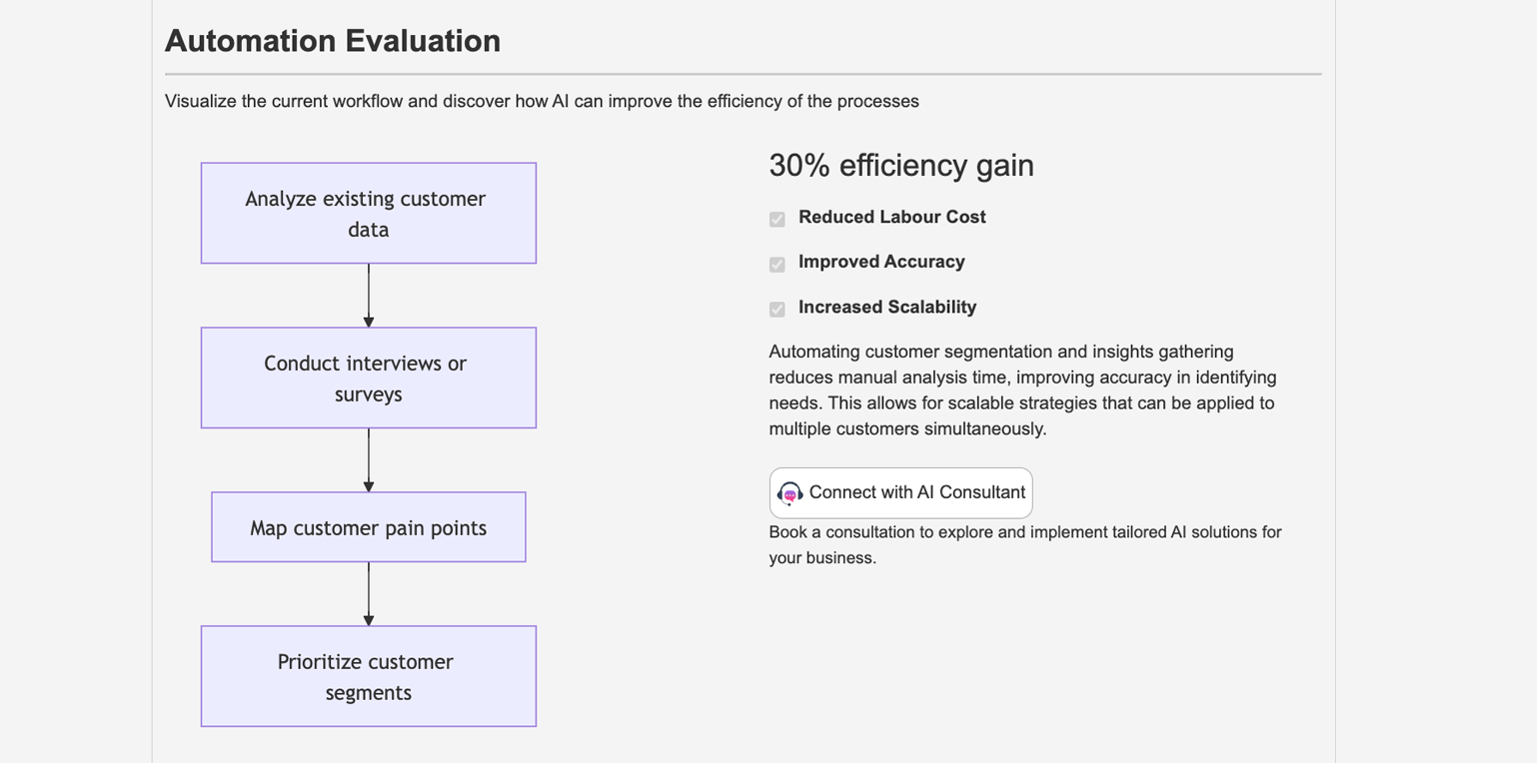The image size is (1537, 763).
Task: Click the Visualize the current workflow subtitle
Action: [542, 101]
